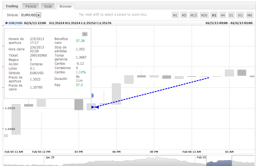Screen dimensions: 256x166
Task: Switch to the Periods tab
Action: pos(31,6)
